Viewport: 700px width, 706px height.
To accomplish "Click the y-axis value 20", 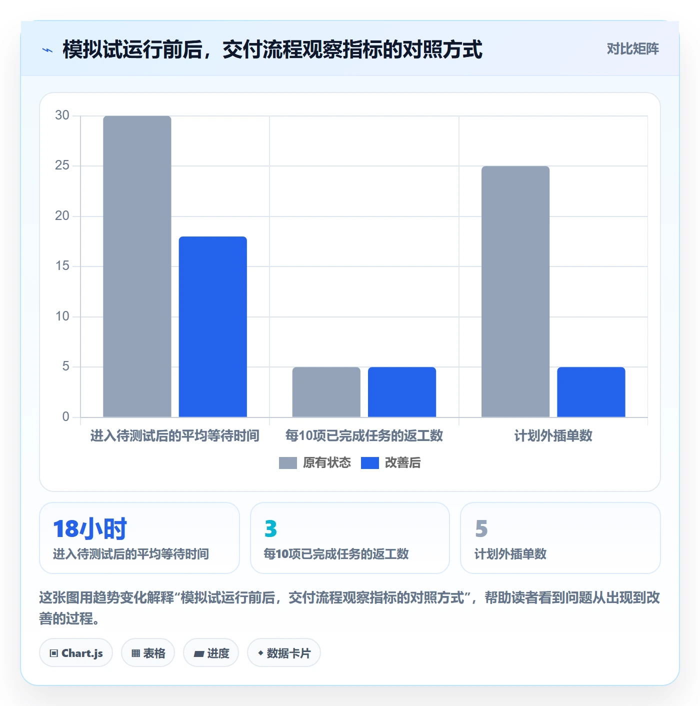I will click(62, 216).
